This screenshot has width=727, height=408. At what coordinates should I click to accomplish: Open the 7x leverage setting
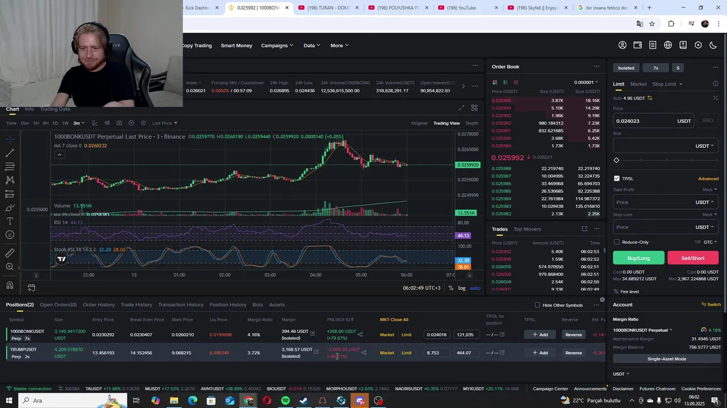pyautogui.click(x=655, y=68)
